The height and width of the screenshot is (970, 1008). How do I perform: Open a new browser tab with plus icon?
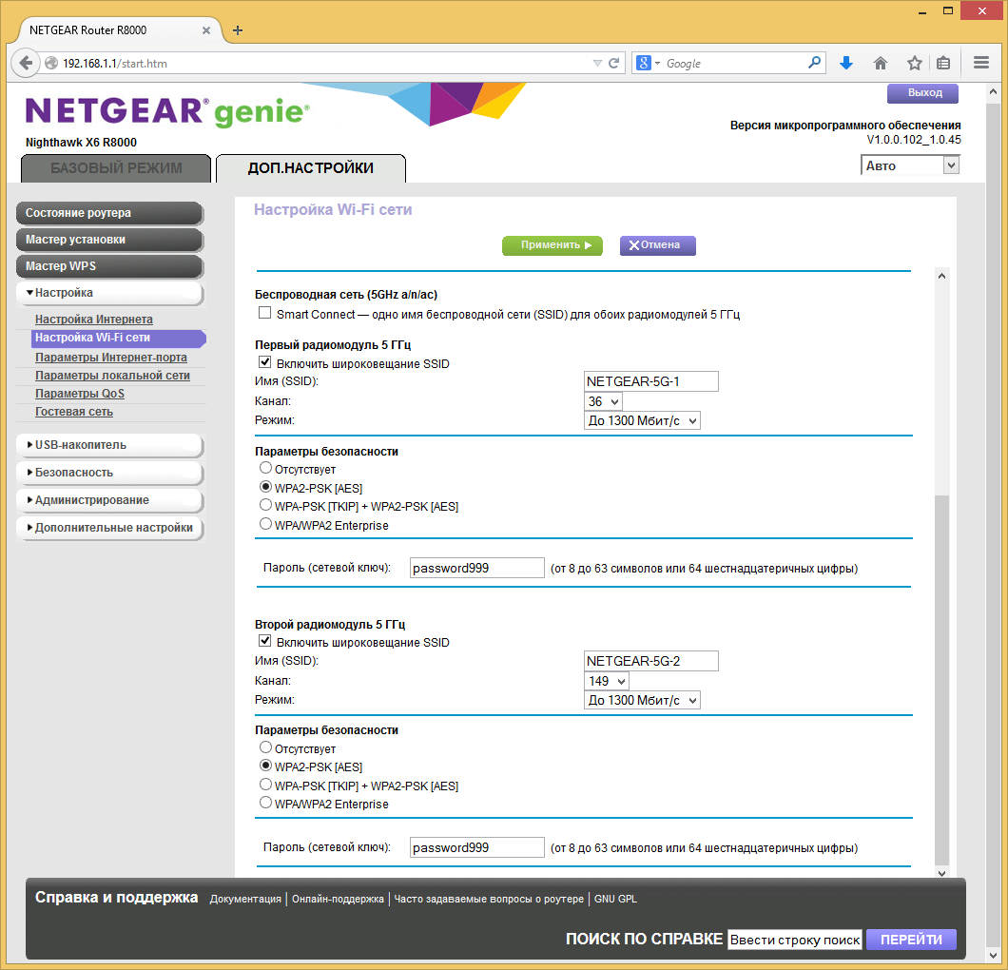point(237,30)
